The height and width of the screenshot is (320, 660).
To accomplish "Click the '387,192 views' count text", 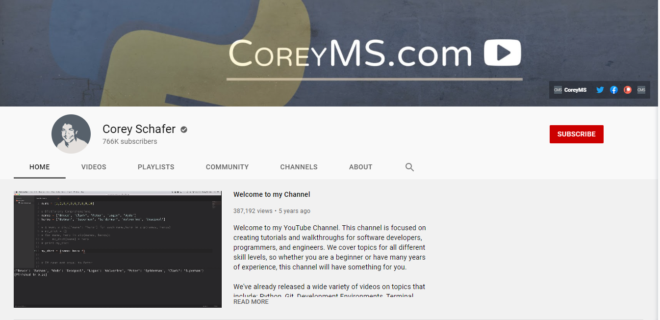I will pos(253,211).
